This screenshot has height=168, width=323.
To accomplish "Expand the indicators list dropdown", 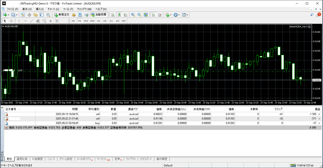I will 171,15.
